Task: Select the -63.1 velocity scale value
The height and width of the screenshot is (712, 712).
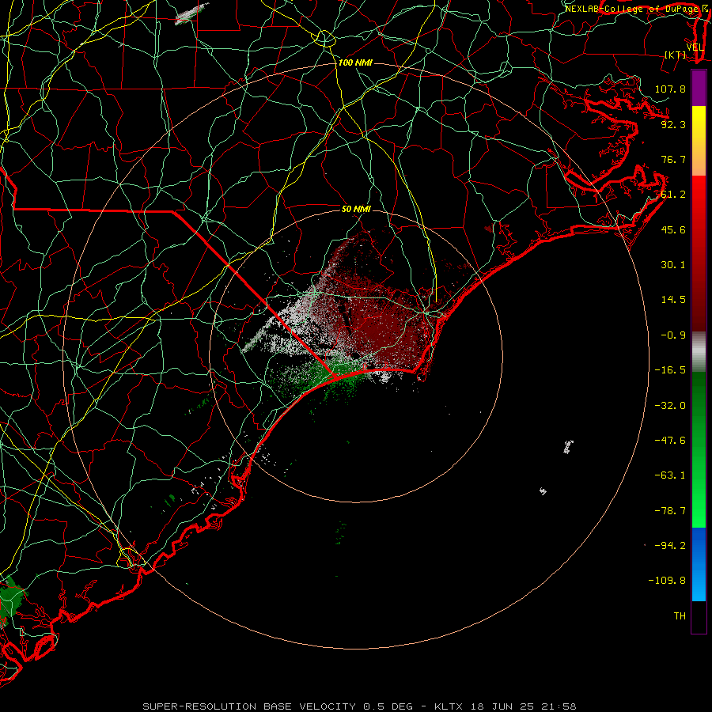Action: click(670, 475)
